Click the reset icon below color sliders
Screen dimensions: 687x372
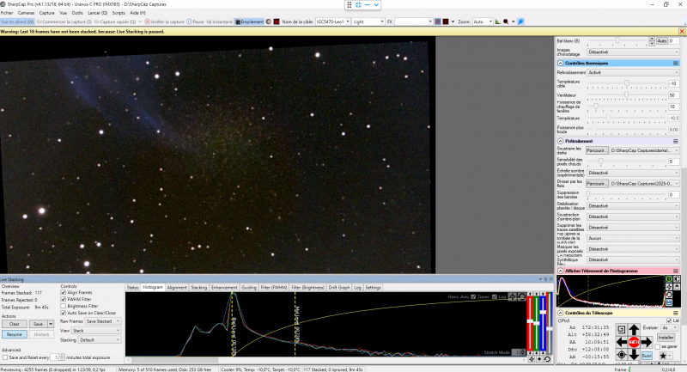[x=547, y=359]
